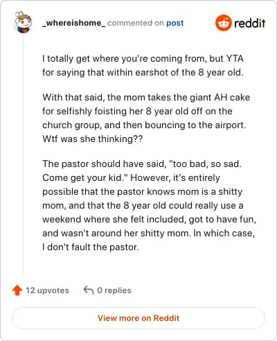Click the reddit wordmark text

pyautogui.click(x=250, y=23)
